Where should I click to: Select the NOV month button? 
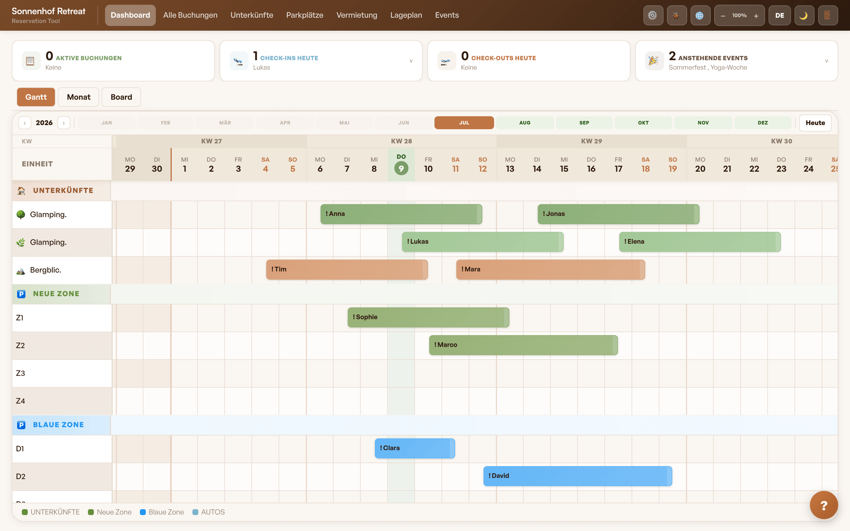click(x=703, y=123)
